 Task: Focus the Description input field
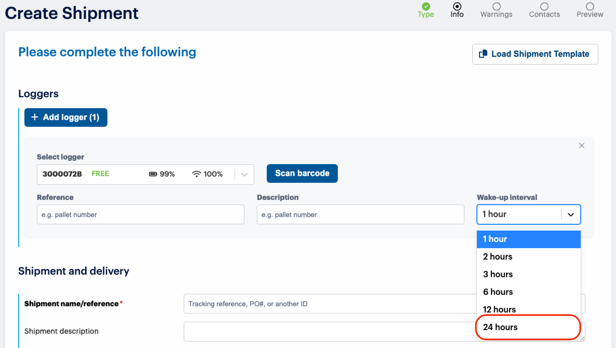(x=360, y=214)
